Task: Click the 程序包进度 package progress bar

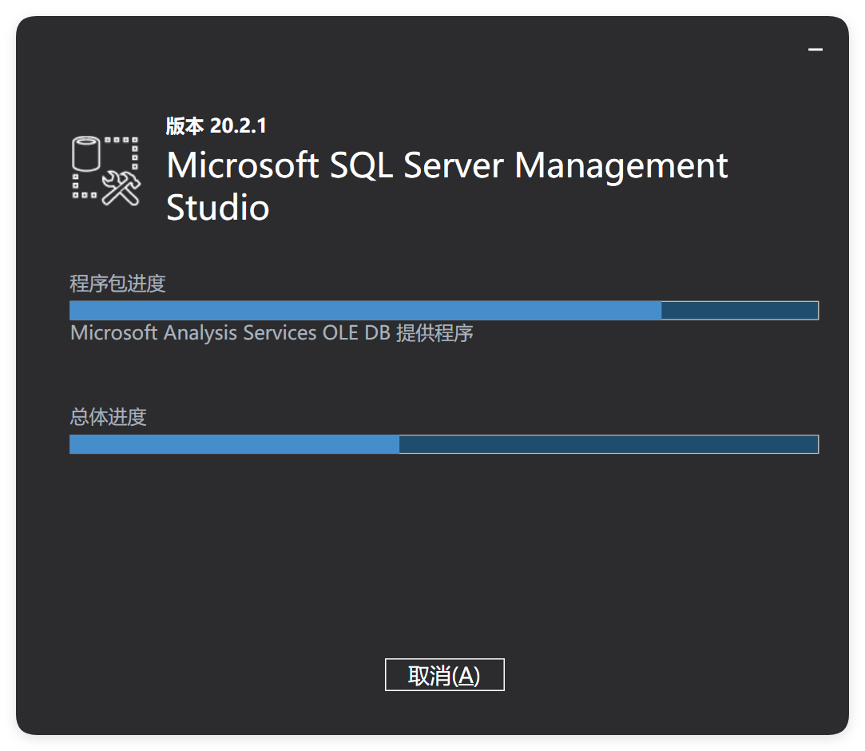Action: click(444, 310)
